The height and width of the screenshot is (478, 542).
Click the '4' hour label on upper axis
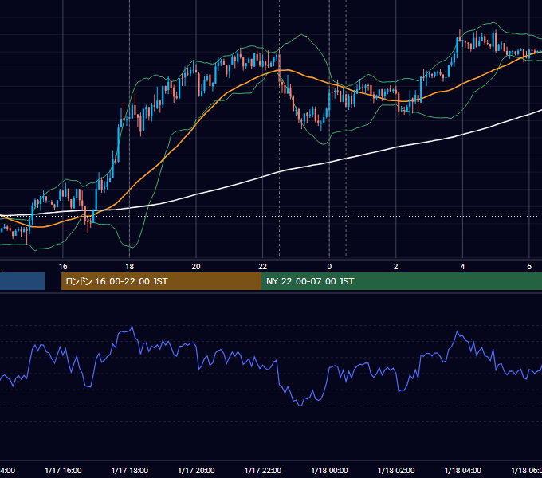462,267
